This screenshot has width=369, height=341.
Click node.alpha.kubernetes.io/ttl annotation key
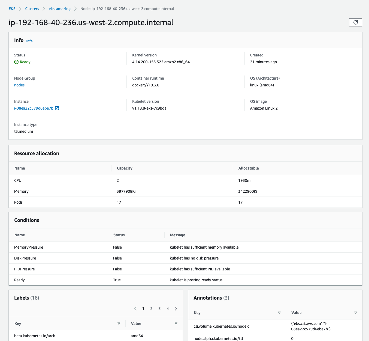(x=218, y=339)
